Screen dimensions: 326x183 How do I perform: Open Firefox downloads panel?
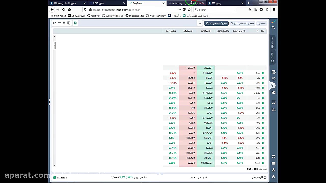click(250, 10)
